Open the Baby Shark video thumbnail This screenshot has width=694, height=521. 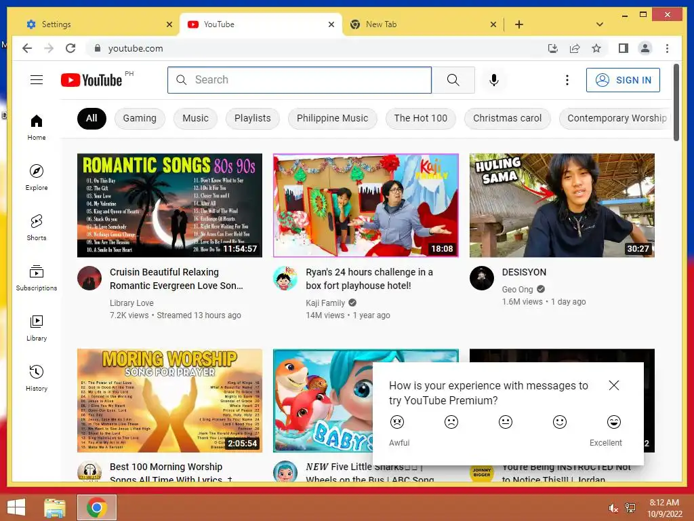pos(322,400)
